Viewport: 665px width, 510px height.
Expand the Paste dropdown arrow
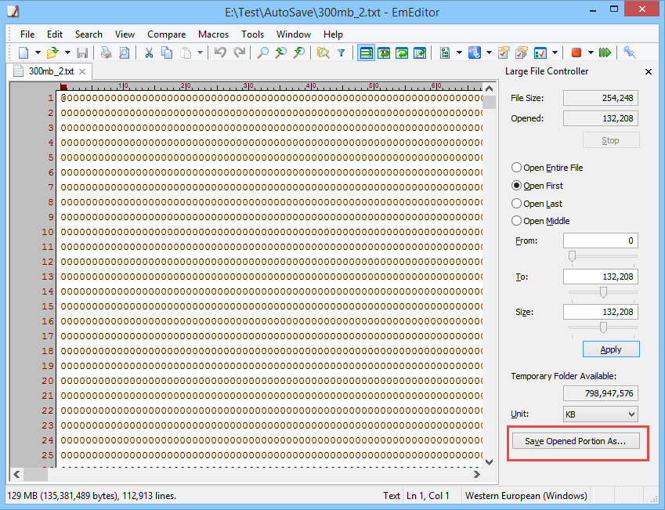click(200, 52)
